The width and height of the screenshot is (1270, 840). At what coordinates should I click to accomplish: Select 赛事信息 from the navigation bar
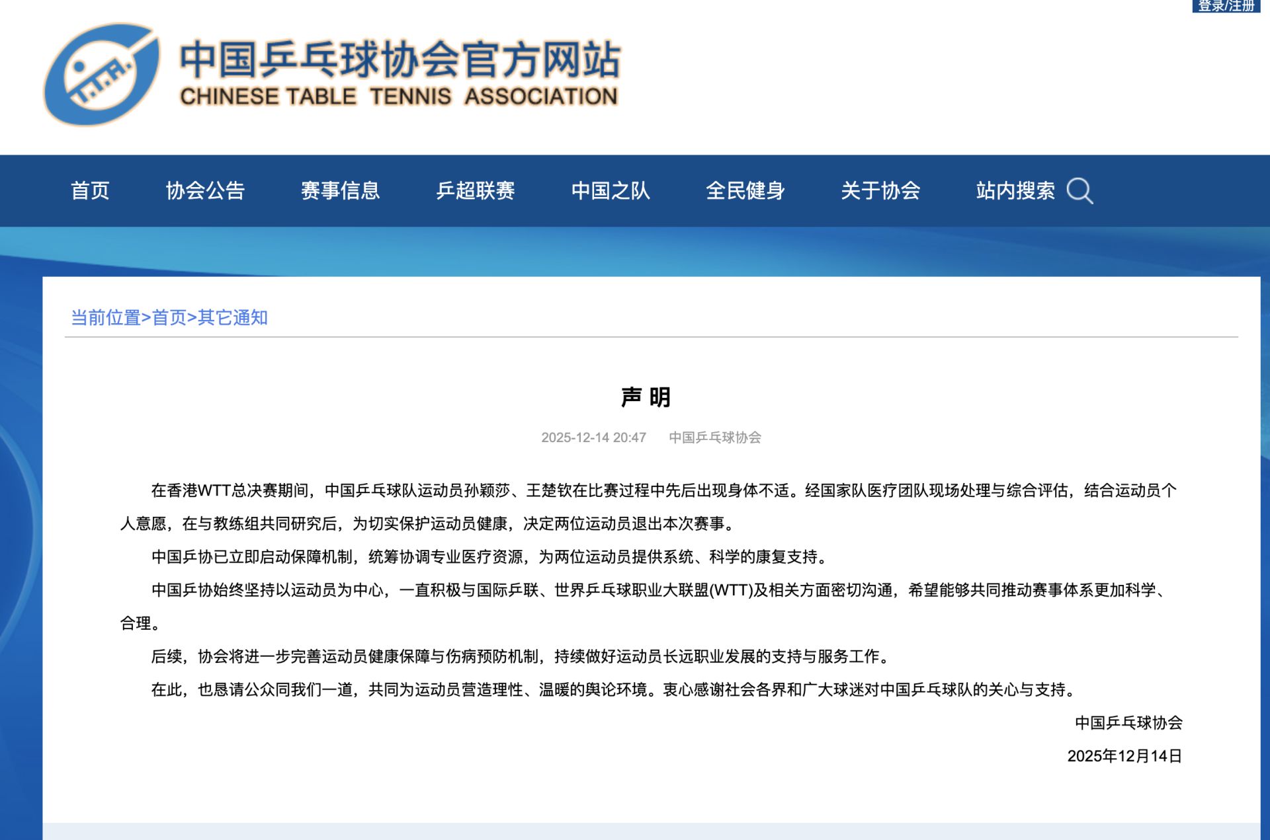(340, 191)
